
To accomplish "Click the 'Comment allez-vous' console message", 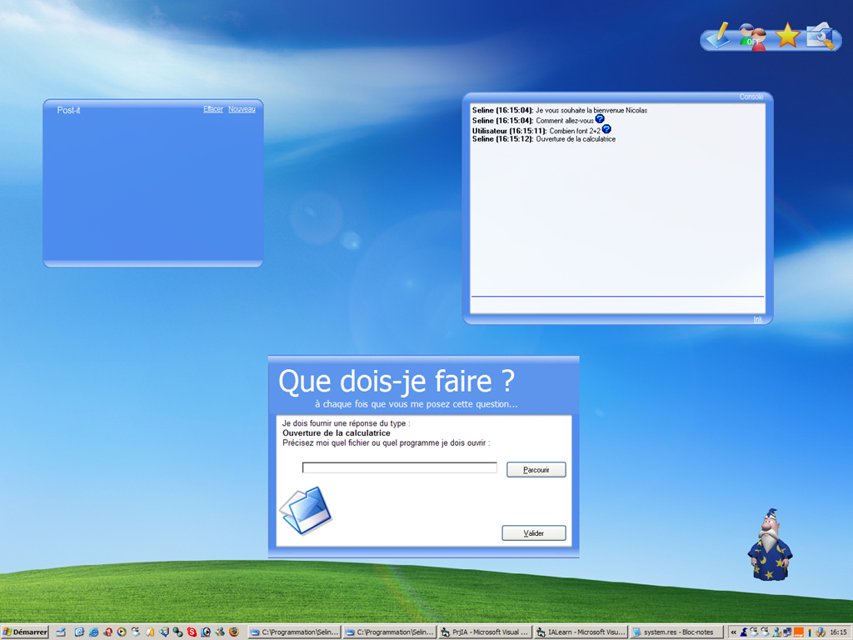I will coord(564,120).
